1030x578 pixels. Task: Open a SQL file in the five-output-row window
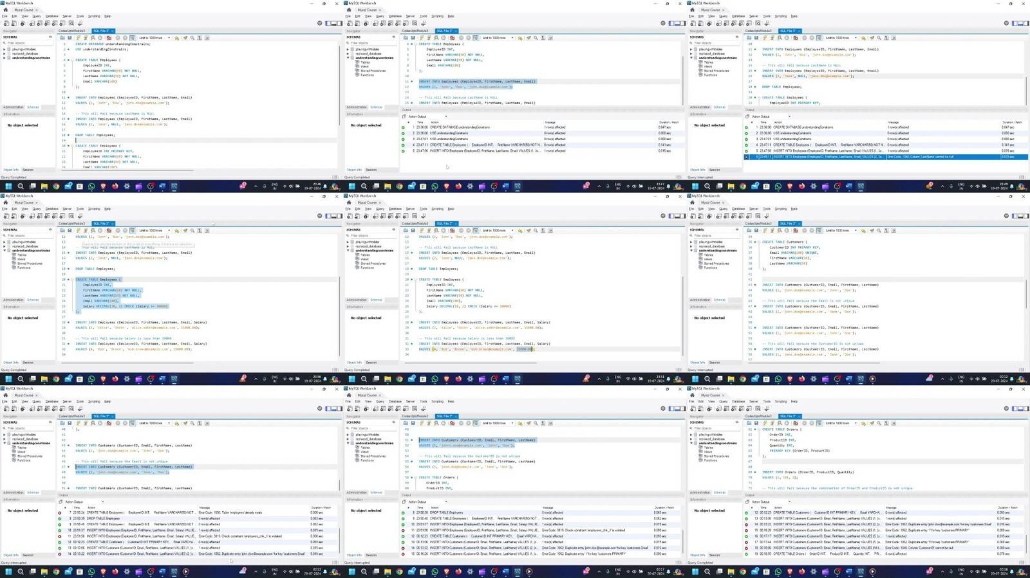coord(406,38)
